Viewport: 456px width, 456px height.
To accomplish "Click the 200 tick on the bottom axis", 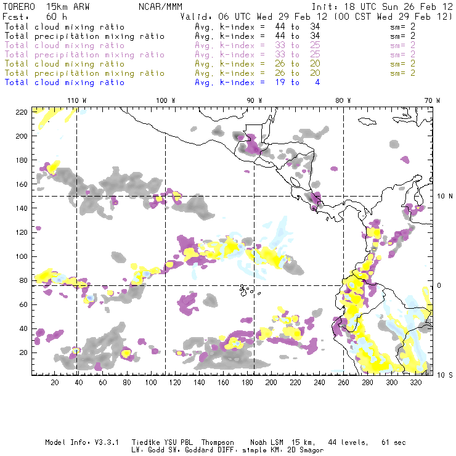I will (272, 383).
